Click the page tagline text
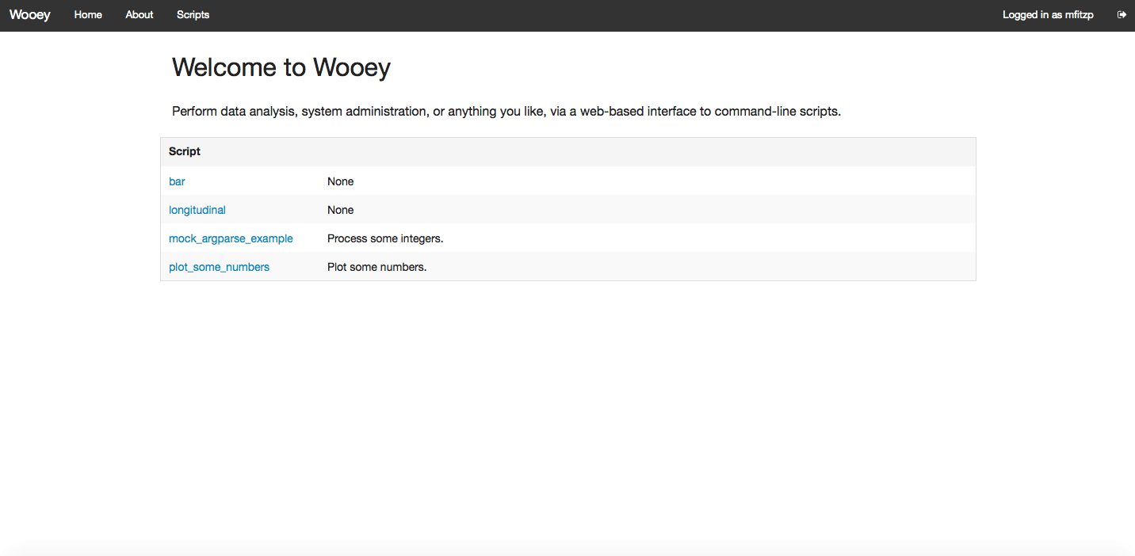 [506, 111]
